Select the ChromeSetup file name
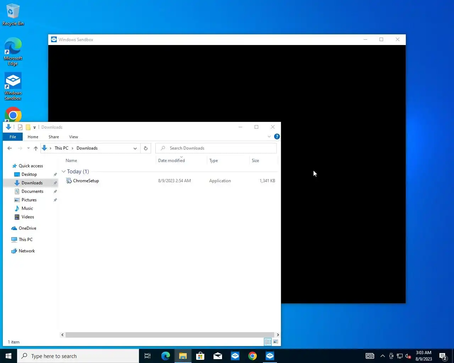This screenshot has width=454, height=363. [x=86, y=181]
